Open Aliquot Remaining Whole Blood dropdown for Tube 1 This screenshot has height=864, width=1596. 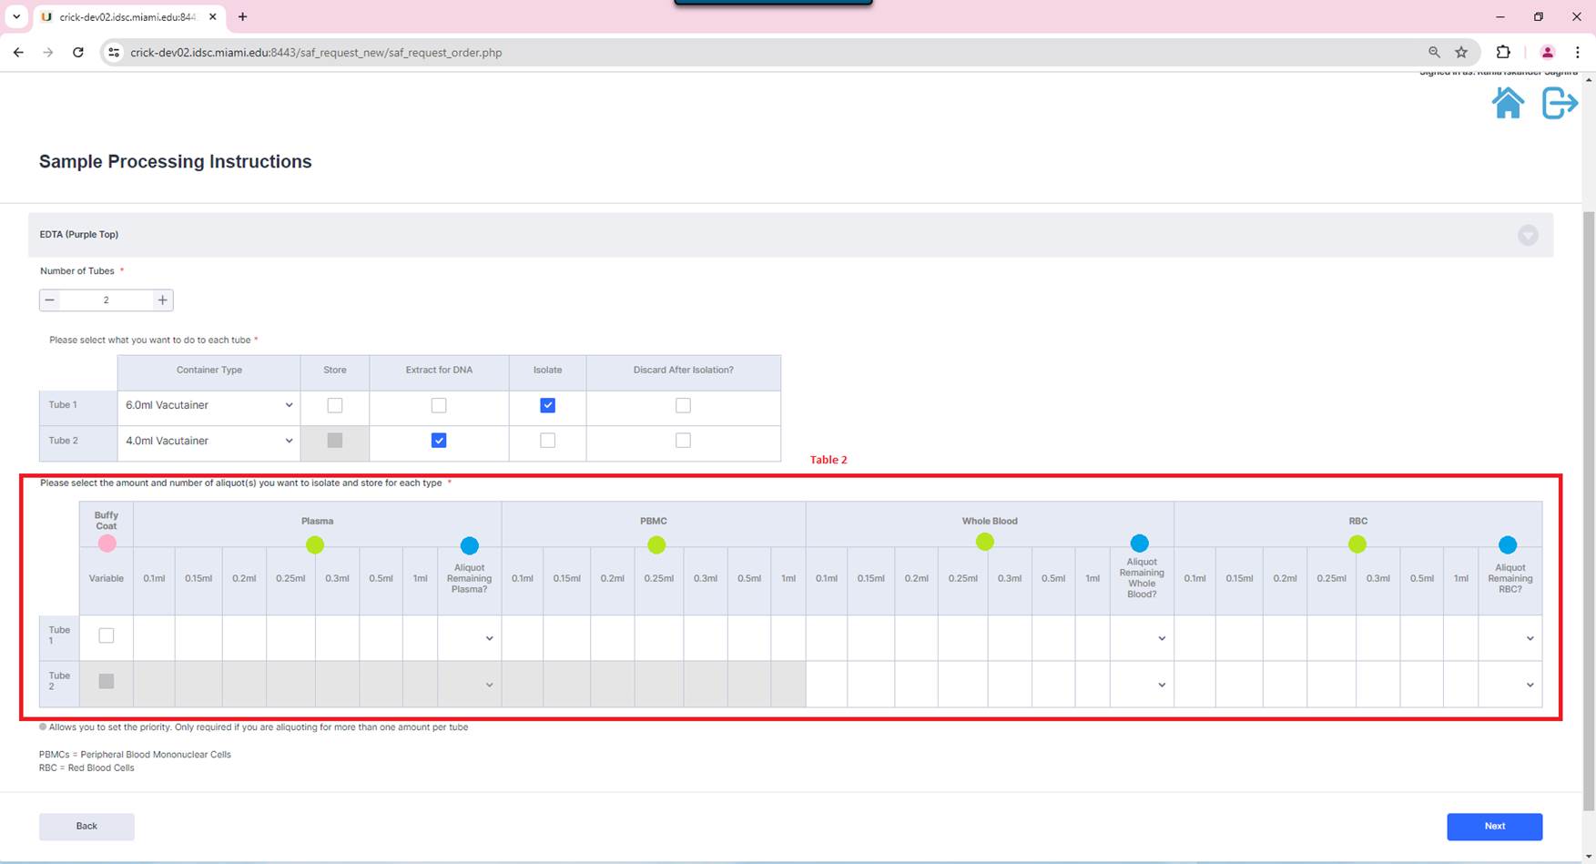(1142, 638)
